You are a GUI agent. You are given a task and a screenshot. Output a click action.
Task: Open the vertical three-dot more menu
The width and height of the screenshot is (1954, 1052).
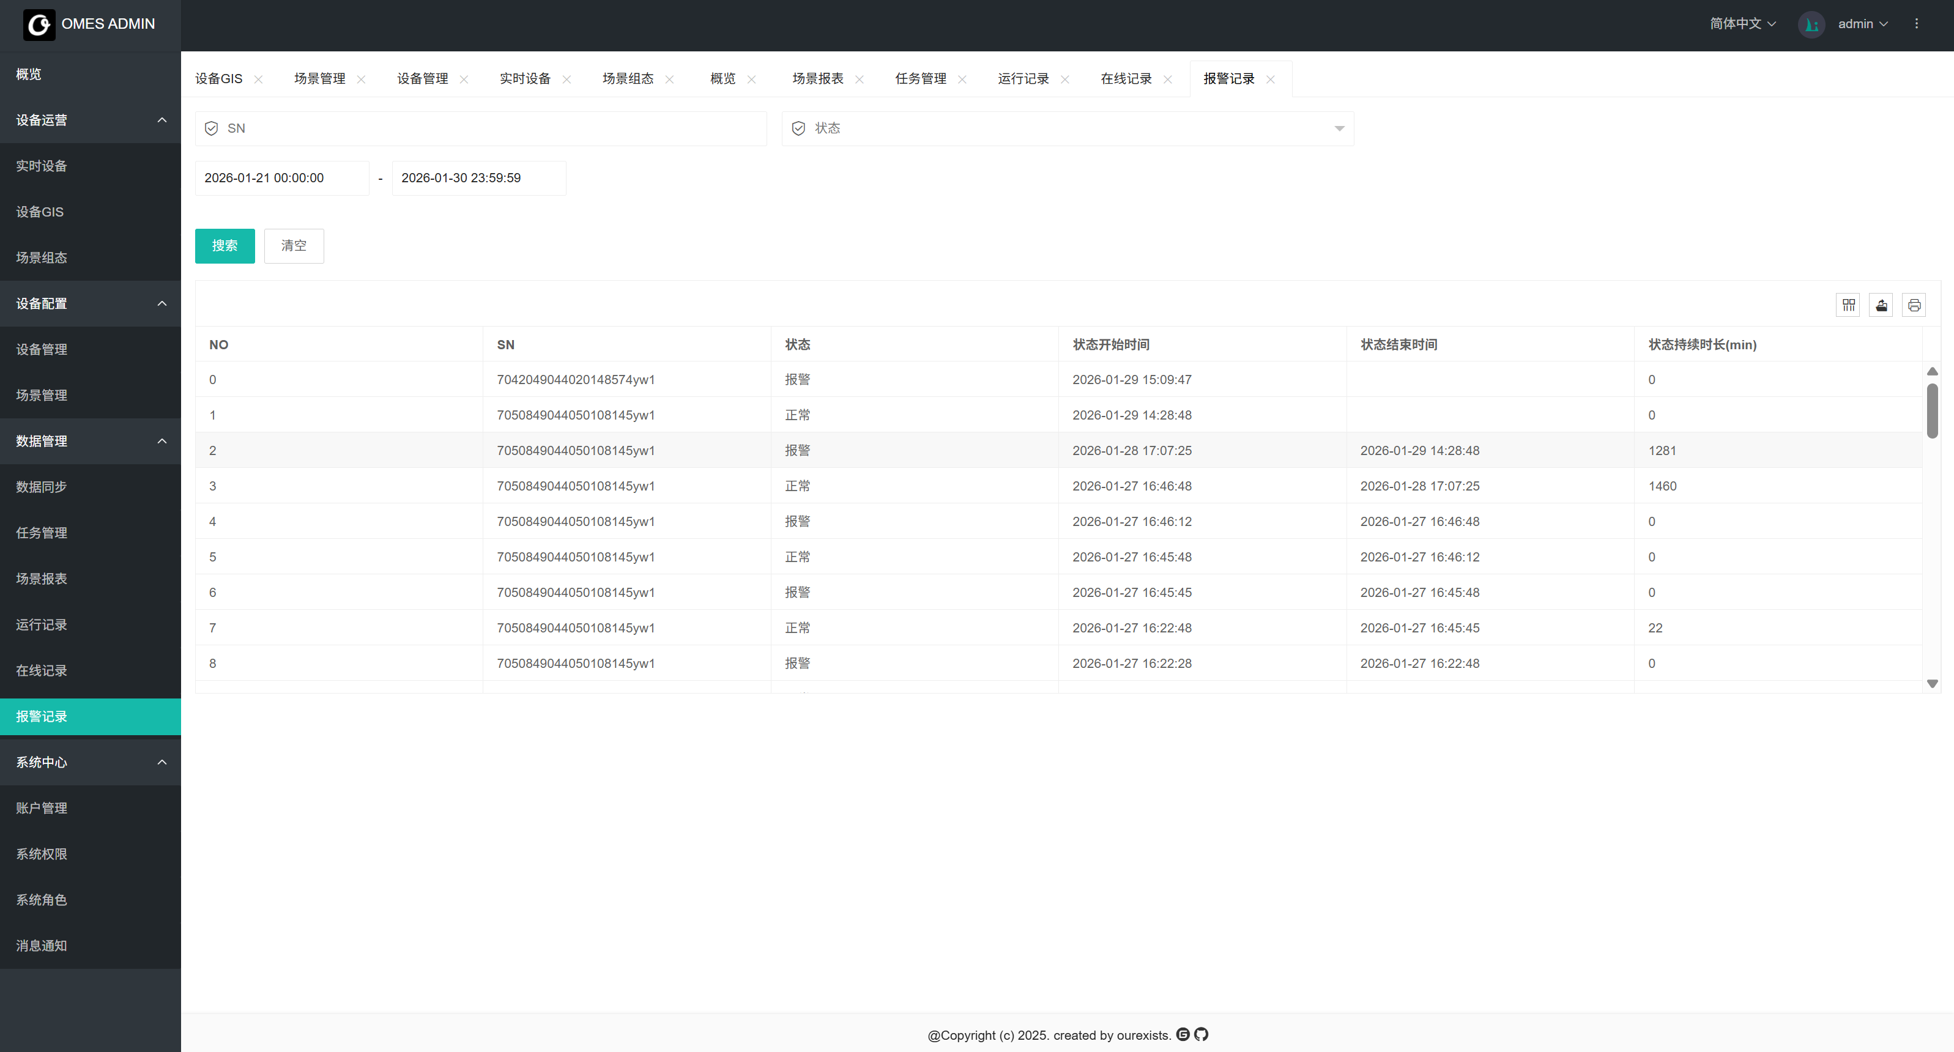pyautogui.click(x=1916, y=24)
